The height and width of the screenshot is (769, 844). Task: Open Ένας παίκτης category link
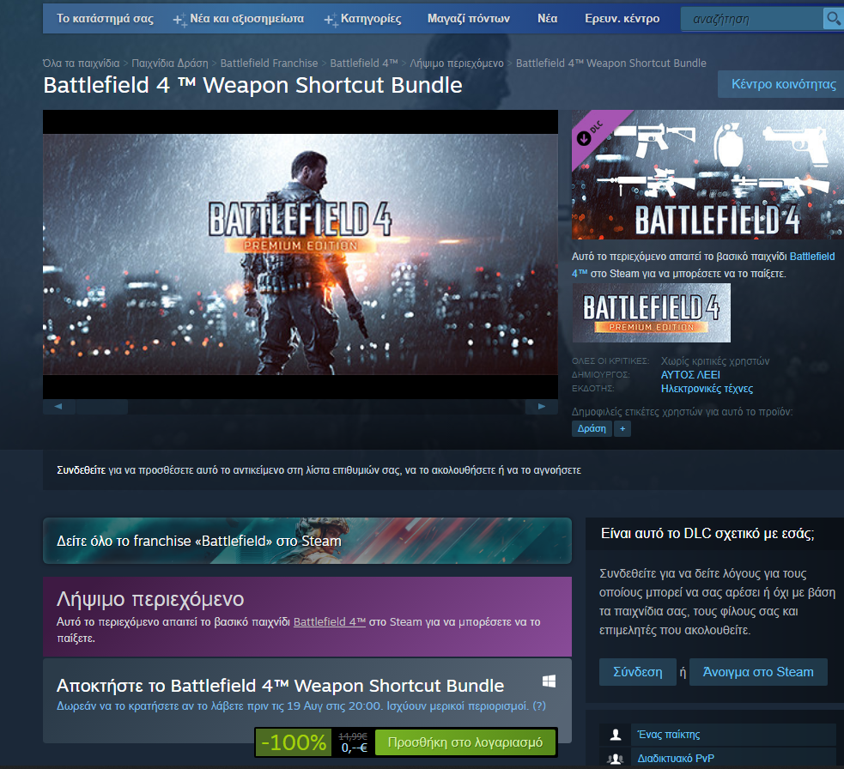click(x=669, y=735)
